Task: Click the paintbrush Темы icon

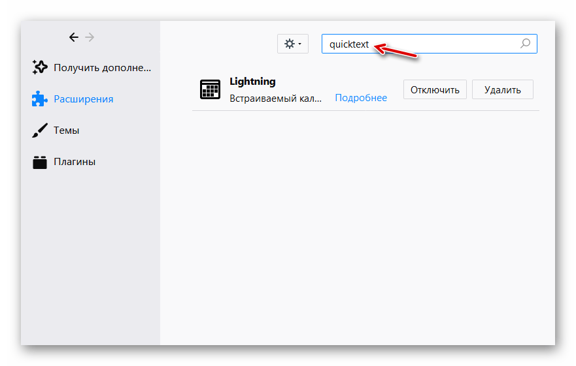Action: [x=40, y=130]
